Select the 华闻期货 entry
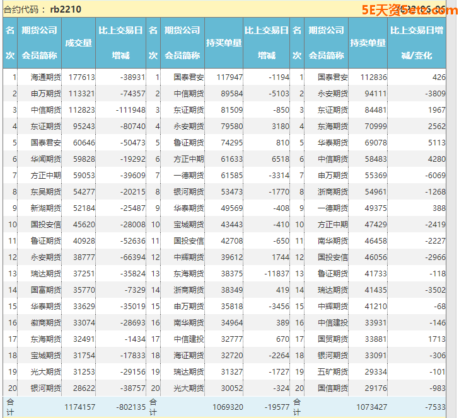459x418 pixels. pyautogui.click(x=46, y=159)
